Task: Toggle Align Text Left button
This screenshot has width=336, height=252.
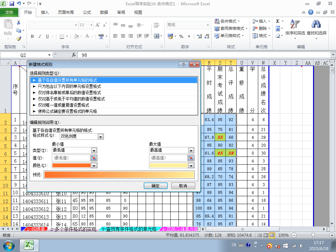Action: (x=115, y=36)
